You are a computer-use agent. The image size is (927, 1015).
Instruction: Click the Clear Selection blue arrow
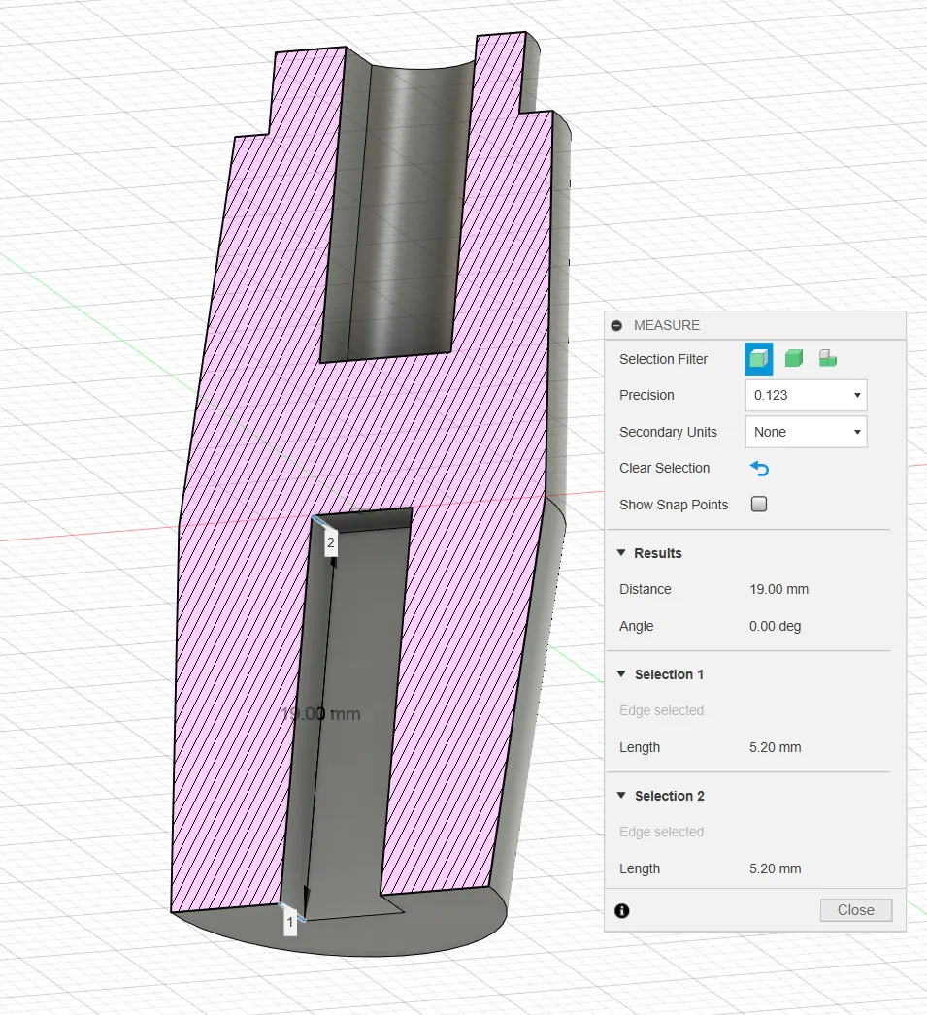759,469
